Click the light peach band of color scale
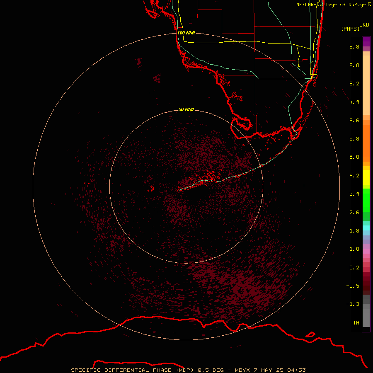373x373 pixels. 366,85
